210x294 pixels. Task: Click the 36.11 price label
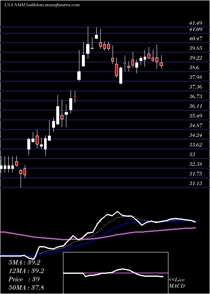coord(196,106)
